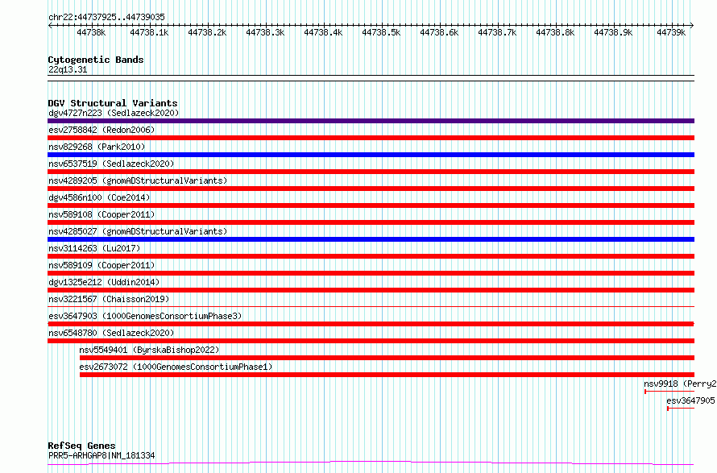Click the 44738.3k ruler tick label
Image resolution: width=717 pixels, height=473 pixels.
pos(265,32)
